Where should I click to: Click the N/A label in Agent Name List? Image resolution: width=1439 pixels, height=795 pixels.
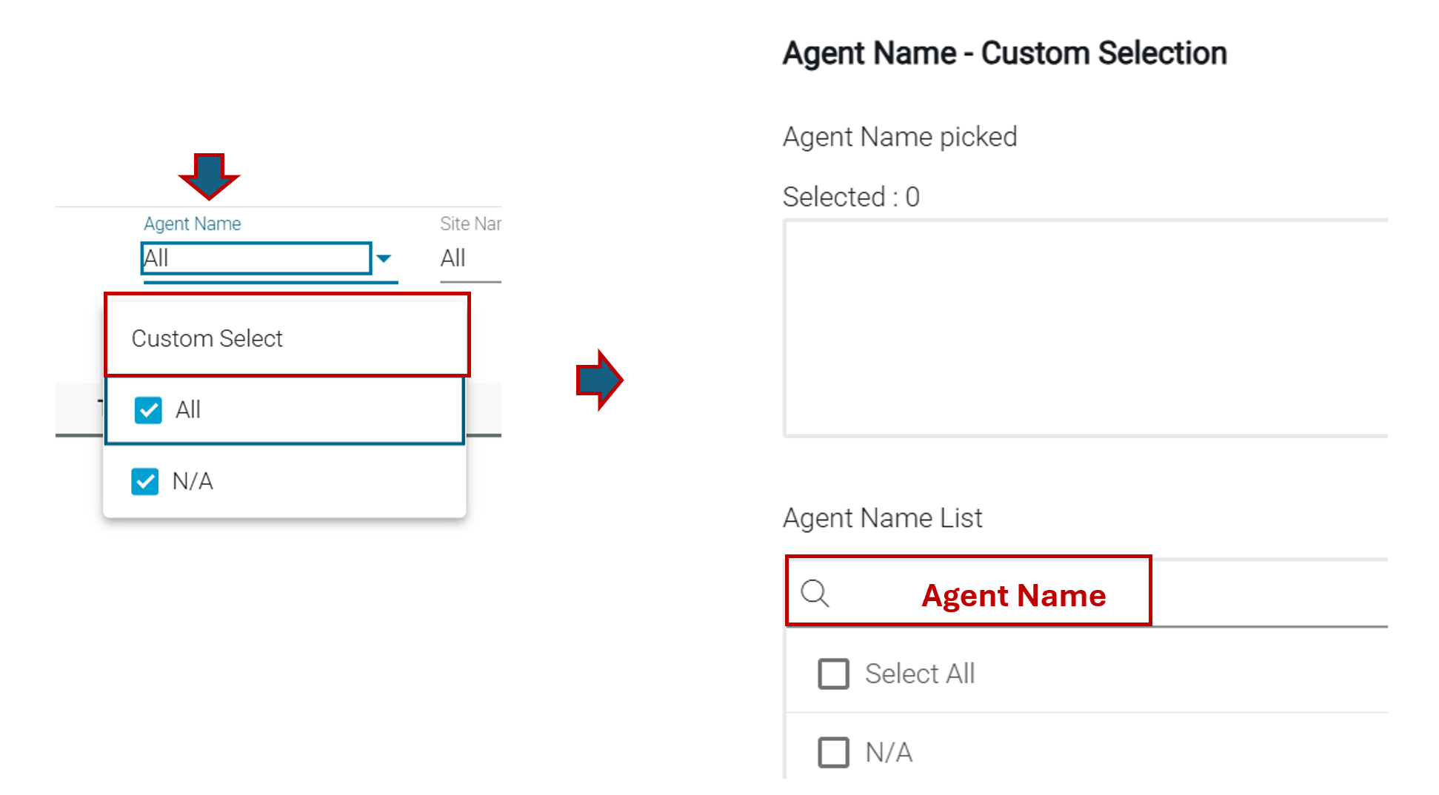889,753
